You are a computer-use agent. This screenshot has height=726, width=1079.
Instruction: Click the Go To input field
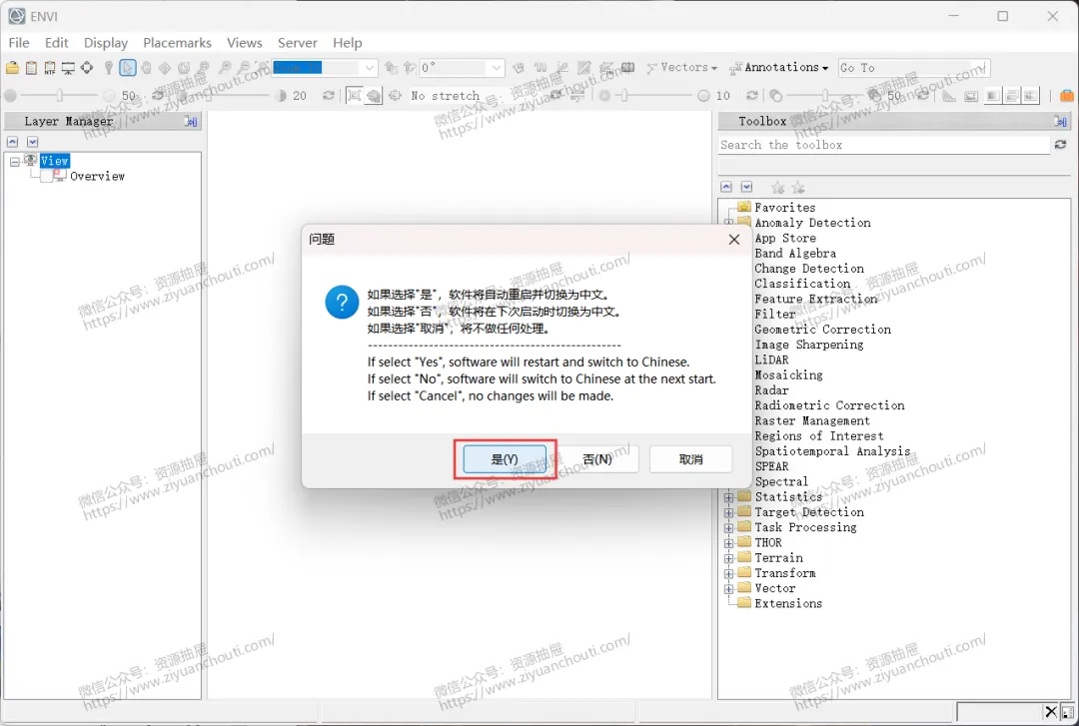click(914, 68)
